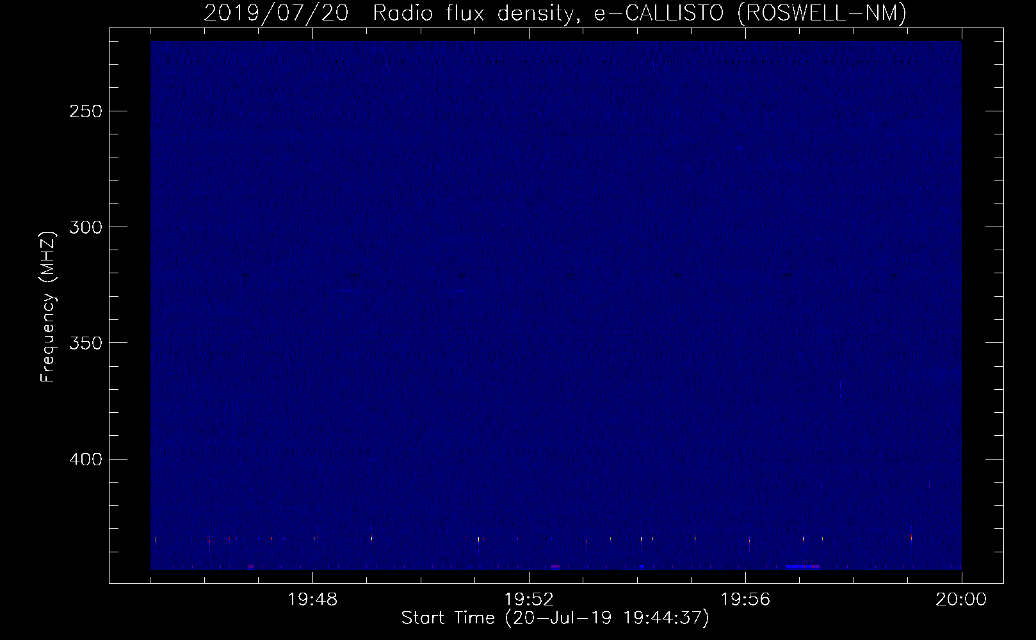The image size is (1036, 640).
Task: Click the 'Start Time (20-Jul-19 19:44:37)' label
Action: point(555,618)
